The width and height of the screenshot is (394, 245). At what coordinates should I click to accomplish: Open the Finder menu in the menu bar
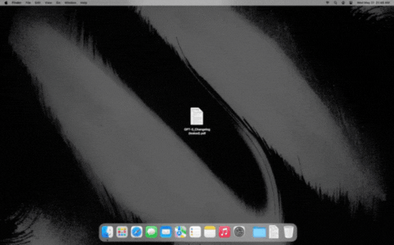coord(16,3)
